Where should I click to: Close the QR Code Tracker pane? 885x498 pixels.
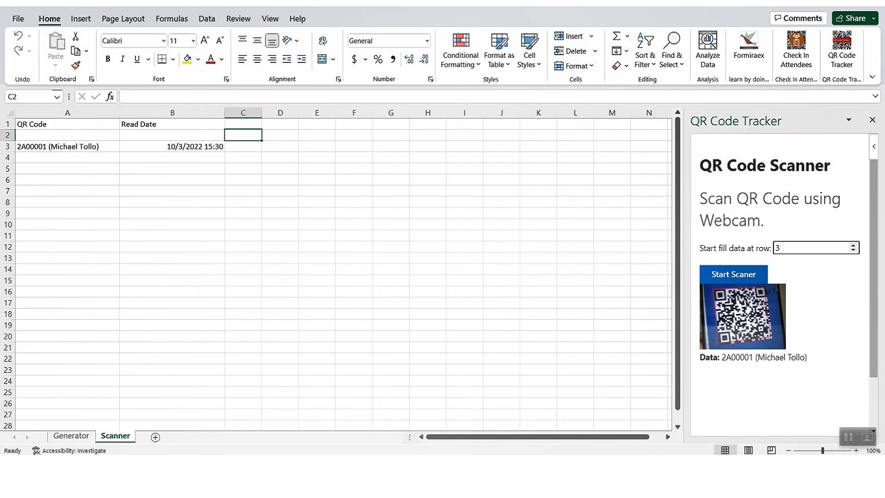pyautogui.click(x=872, y=120)
